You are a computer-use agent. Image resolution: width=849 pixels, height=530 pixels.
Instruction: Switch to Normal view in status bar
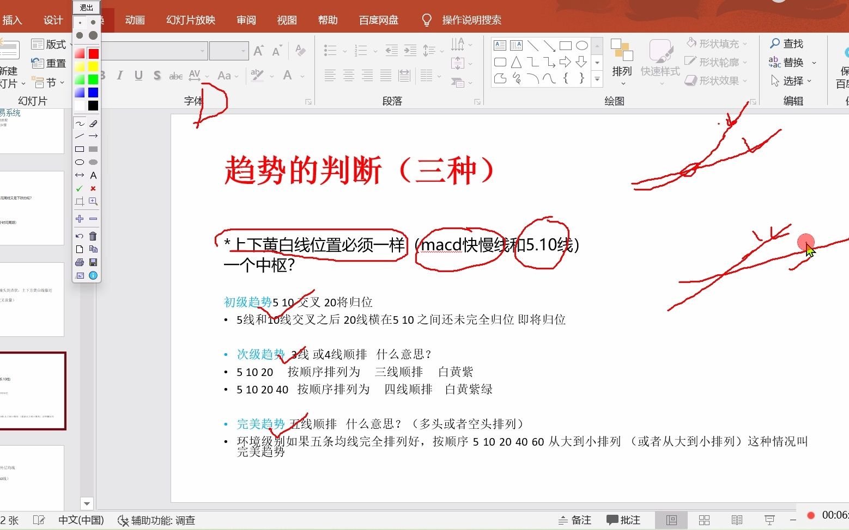tap(671, 520)
